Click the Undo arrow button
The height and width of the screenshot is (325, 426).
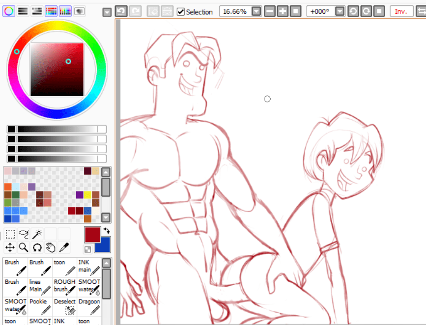[121, 11]
